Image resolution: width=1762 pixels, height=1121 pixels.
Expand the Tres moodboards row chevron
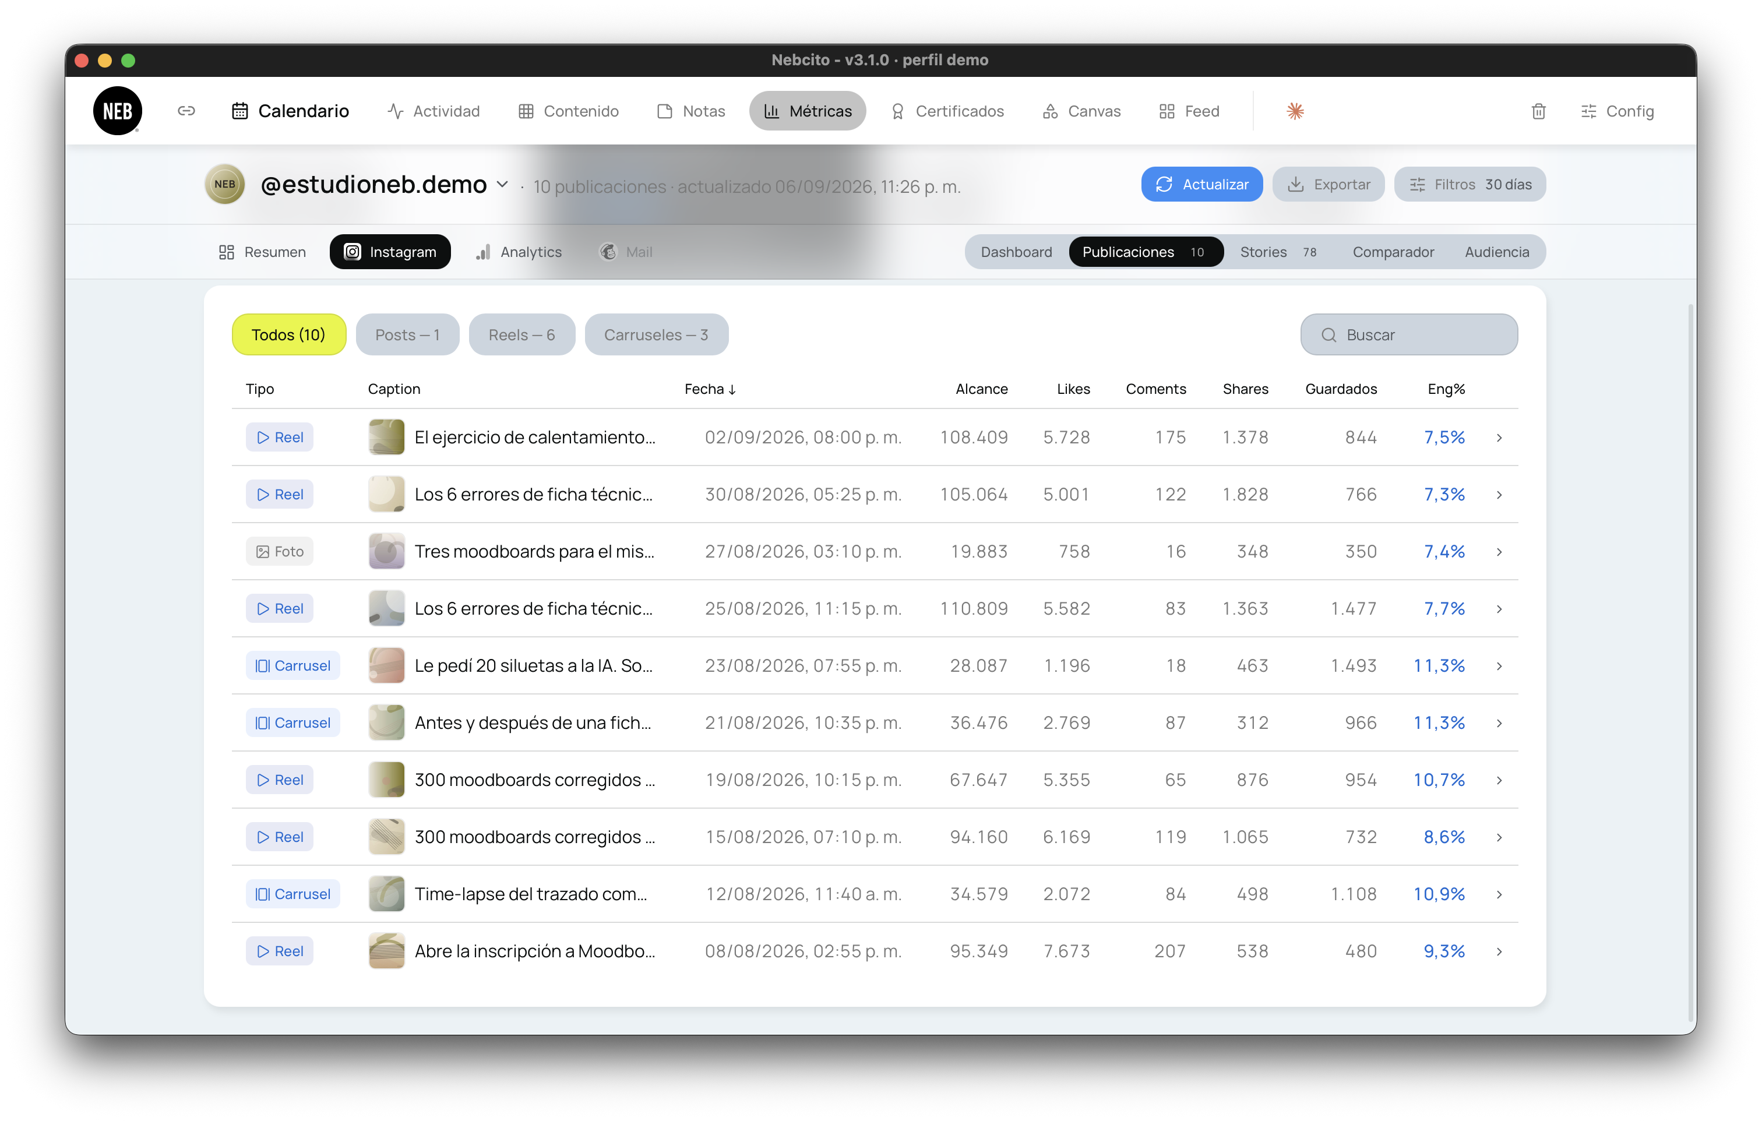[1499, 552]
